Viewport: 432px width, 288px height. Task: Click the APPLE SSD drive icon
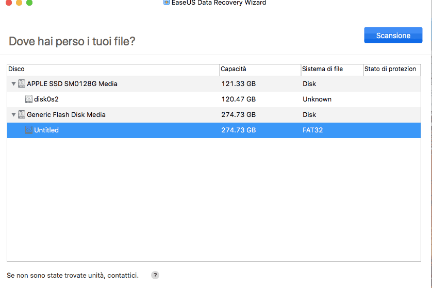(22, 83)
